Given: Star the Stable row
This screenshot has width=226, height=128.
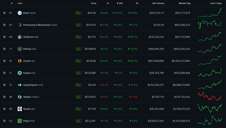Looking at the screenshot, I should (x=4, y=97).
